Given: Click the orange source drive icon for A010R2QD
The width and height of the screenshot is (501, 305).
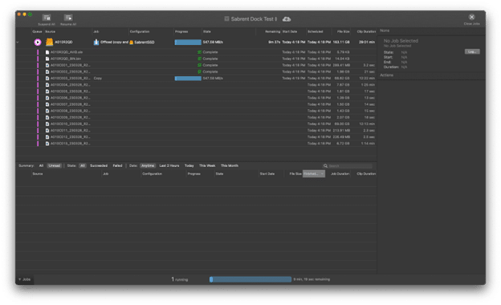Looking at the screenshot, I should click(x=49, y=42).
